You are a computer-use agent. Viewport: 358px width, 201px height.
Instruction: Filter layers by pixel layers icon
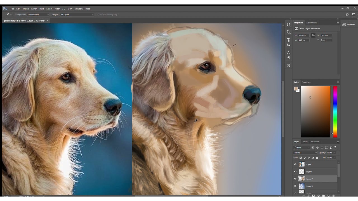[x=313, y=147]
